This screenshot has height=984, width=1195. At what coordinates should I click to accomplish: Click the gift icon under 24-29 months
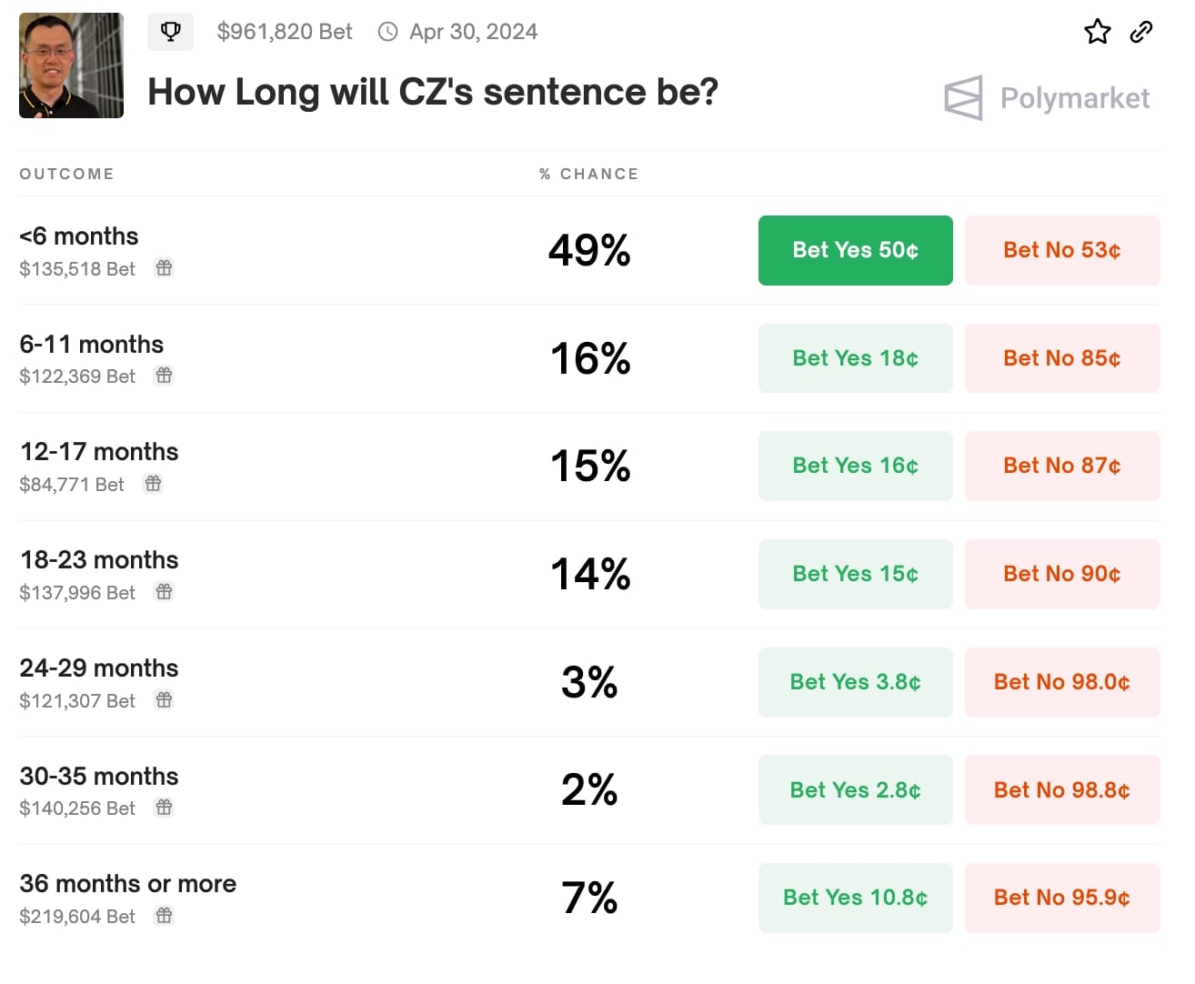point(164,700)
